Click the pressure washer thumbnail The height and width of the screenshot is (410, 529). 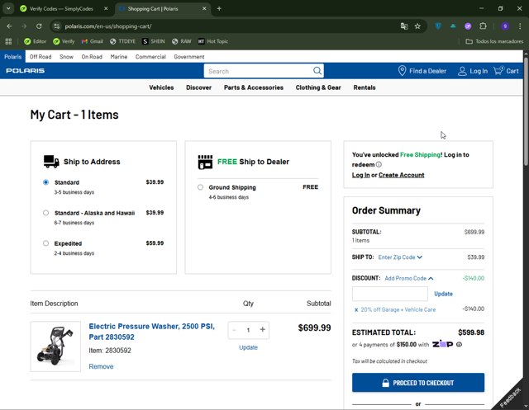click(55, 346)
